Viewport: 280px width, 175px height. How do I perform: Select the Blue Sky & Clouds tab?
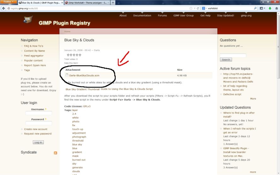point(41,3)
